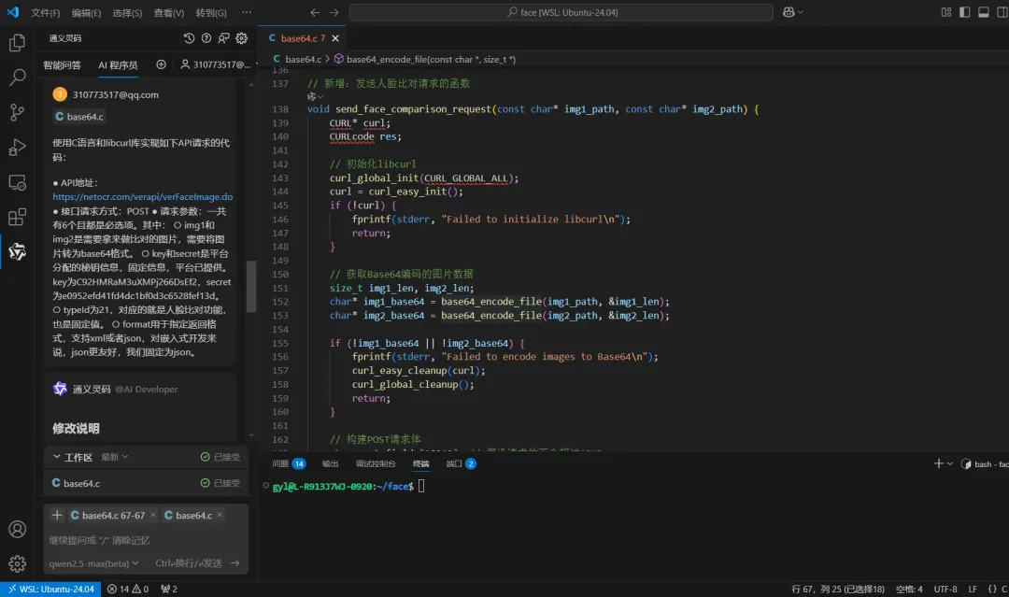1009x597 pixels.
Task: Open the Explorer view in activity bar
Action: click(17, 43)
